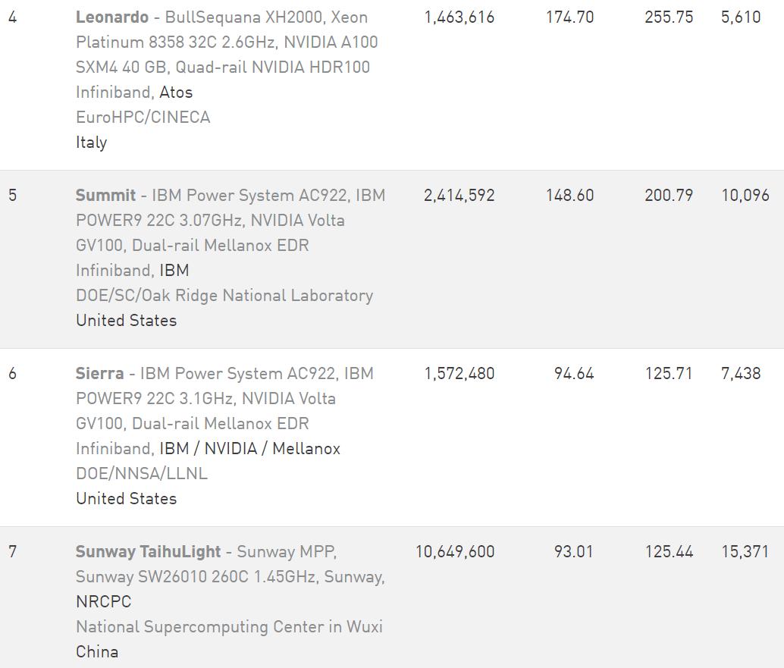Click the rank 6 number cell
This screenshot has width=784, height=668.
[x=13, y=374]
